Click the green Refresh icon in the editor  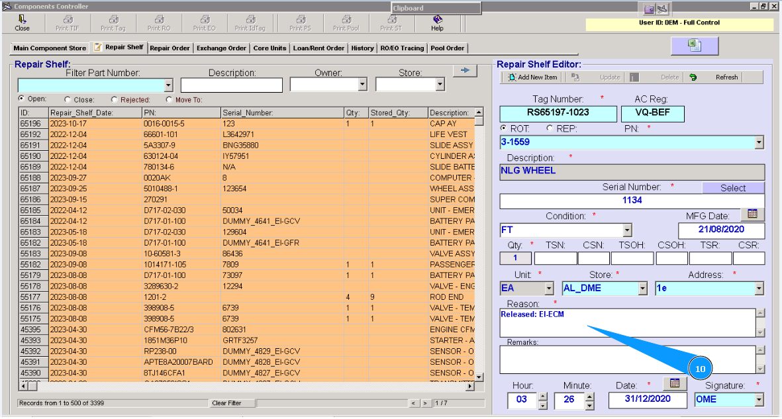click(693, 77)
